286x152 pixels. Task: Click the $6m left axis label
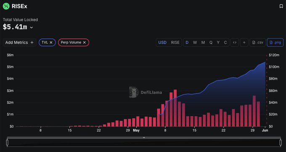tap(10, 55)
